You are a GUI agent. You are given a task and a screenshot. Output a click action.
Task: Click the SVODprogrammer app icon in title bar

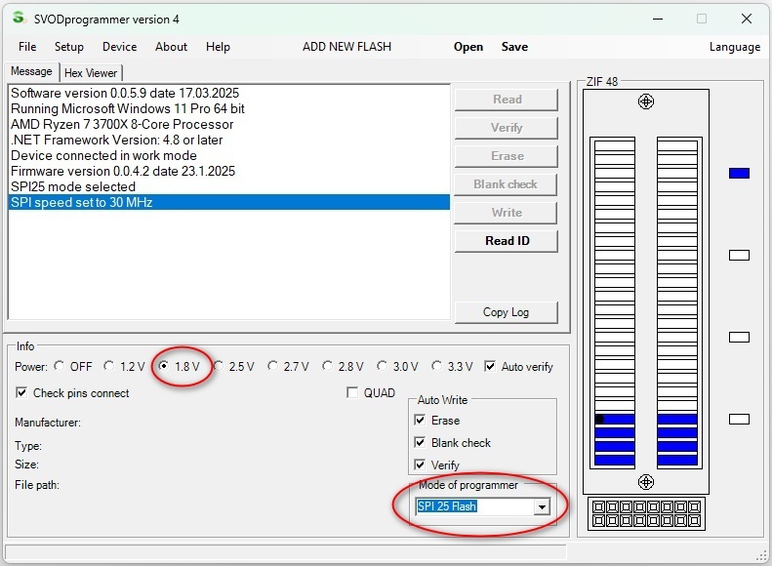click(x=19, y=19)
